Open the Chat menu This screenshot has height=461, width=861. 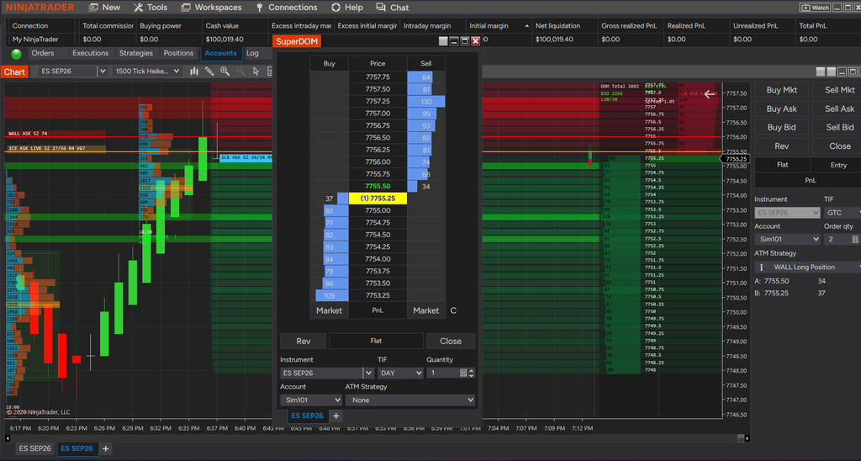[392, 7]
